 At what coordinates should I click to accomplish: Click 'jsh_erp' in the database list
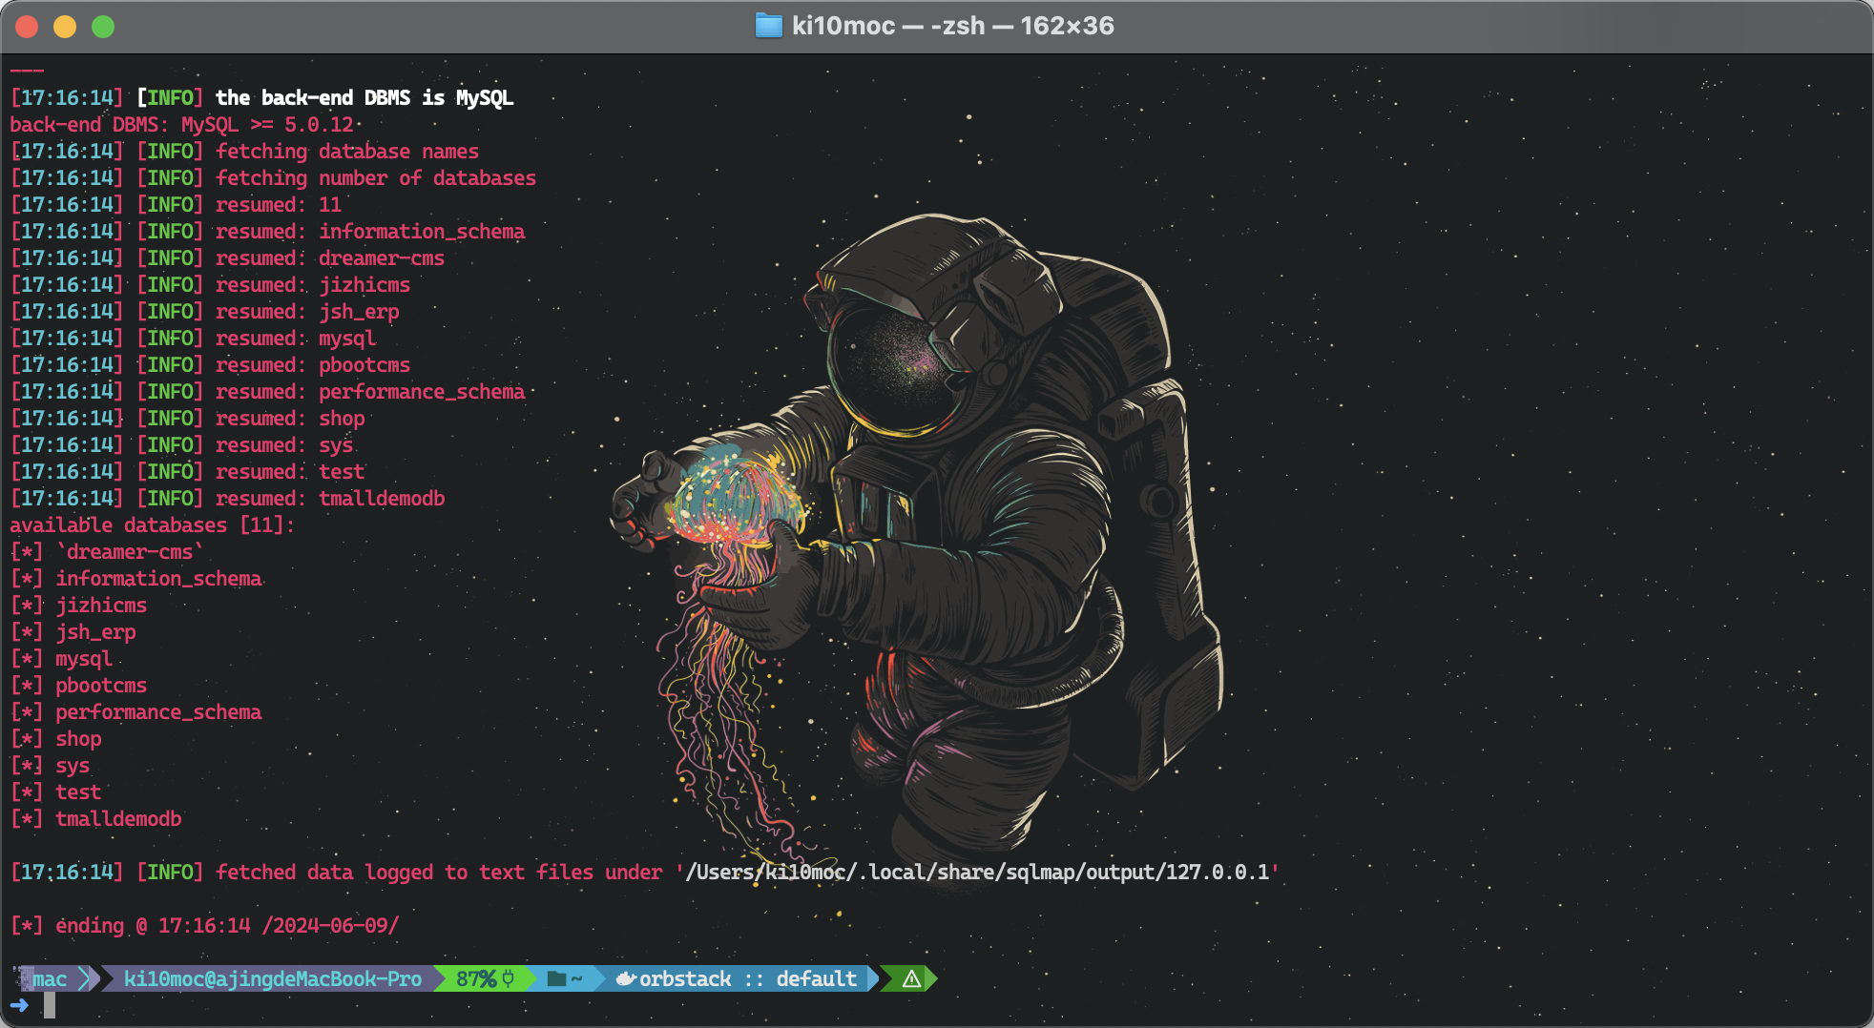coord(95,632)
